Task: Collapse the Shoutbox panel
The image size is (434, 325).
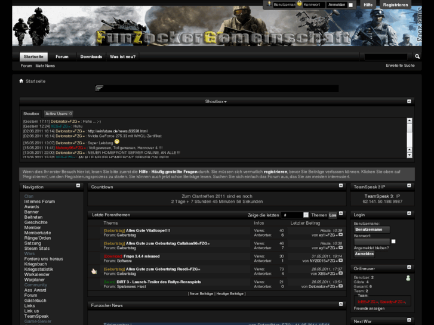Action: click(x=409, y=101)
